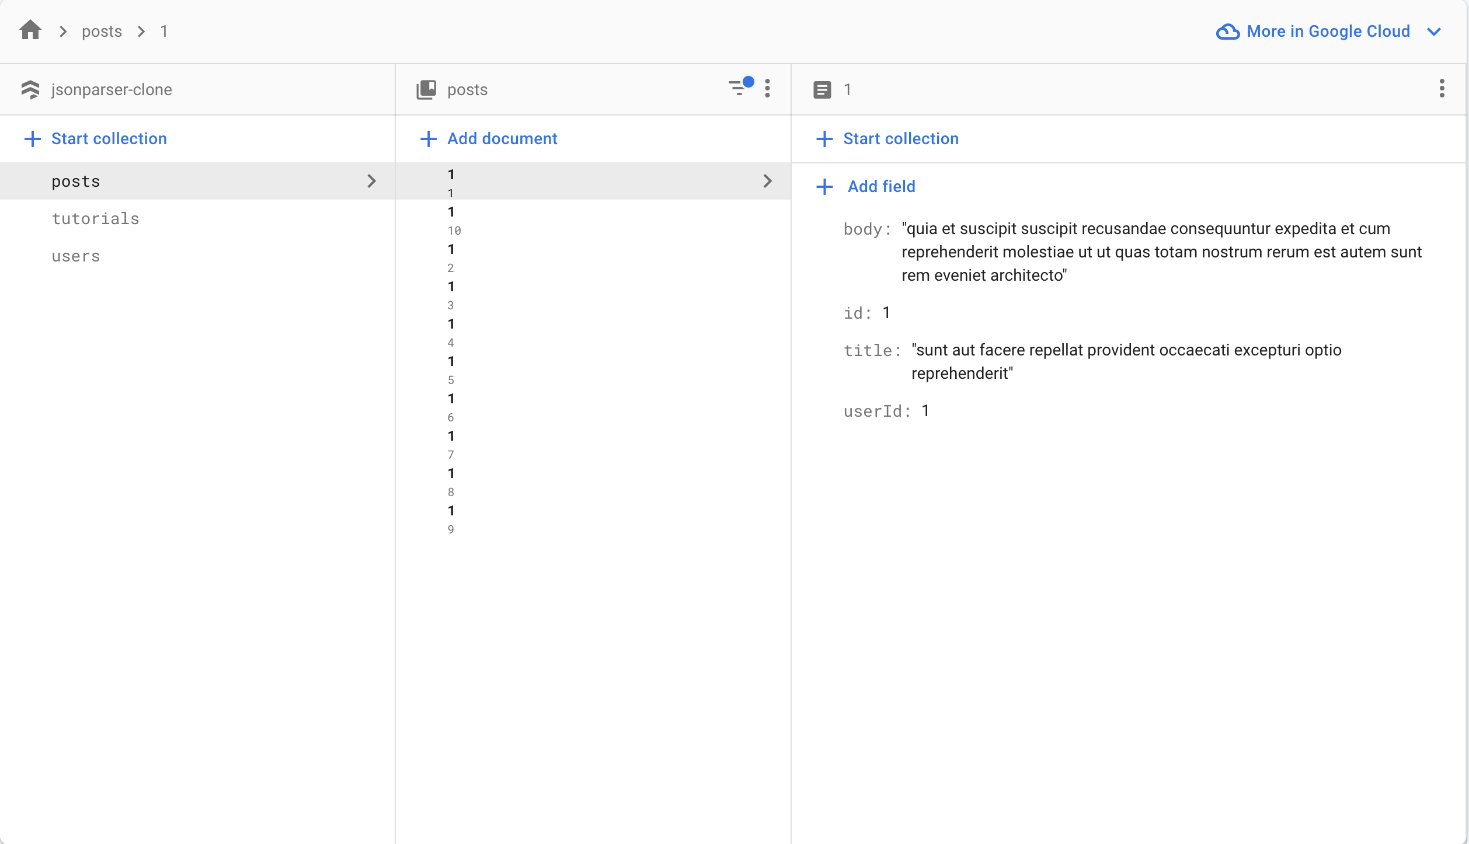Click the Firestore database icon in sidebar
Screen dimensions: 1469x844
click(x=30, y=89)
